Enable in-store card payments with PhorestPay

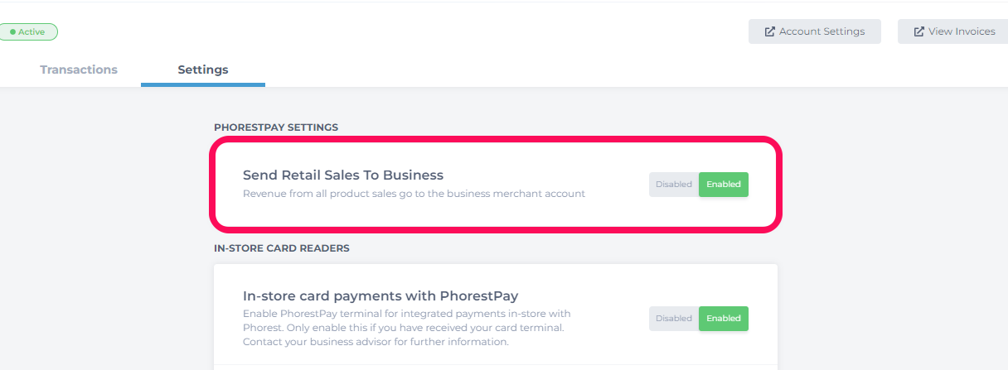point(723,319)
